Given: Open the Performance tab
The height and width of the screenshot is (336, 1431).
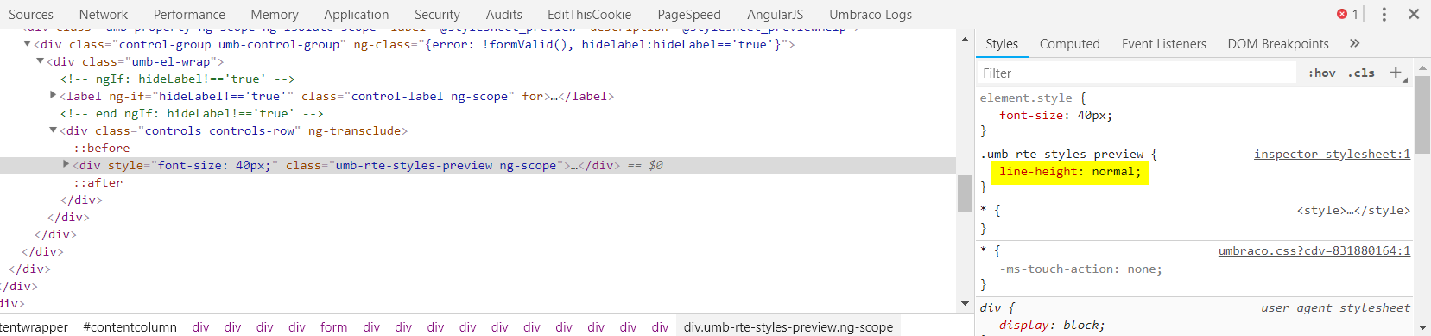Looking at the screenshot, I should (189, 15).
